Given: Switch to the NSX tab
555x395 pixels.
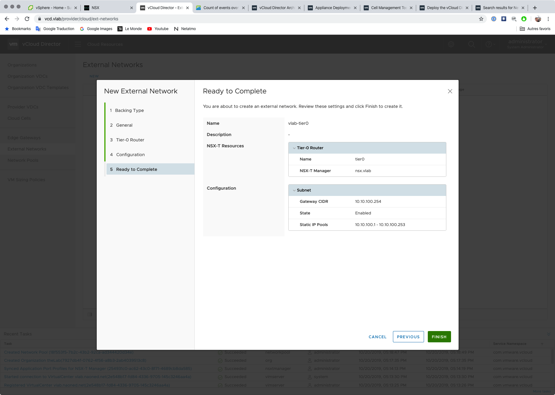Looking at the screenshot, I should tap(108, 8).
